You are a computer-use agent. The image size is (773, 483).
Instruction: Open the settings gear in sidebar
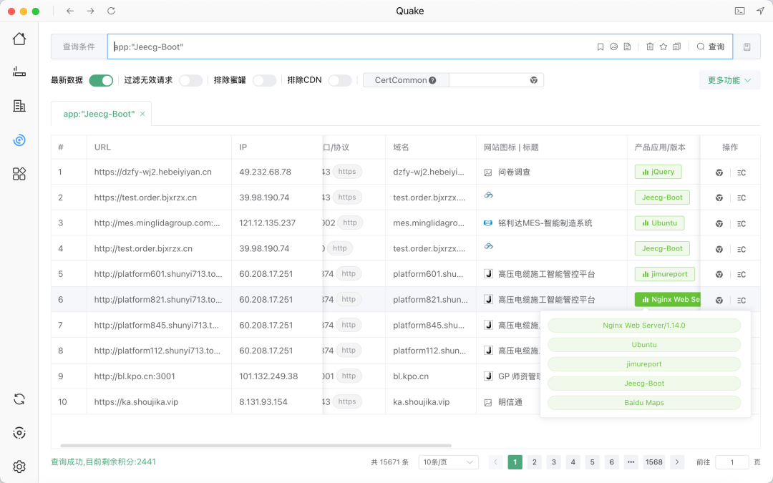(19, 467)
